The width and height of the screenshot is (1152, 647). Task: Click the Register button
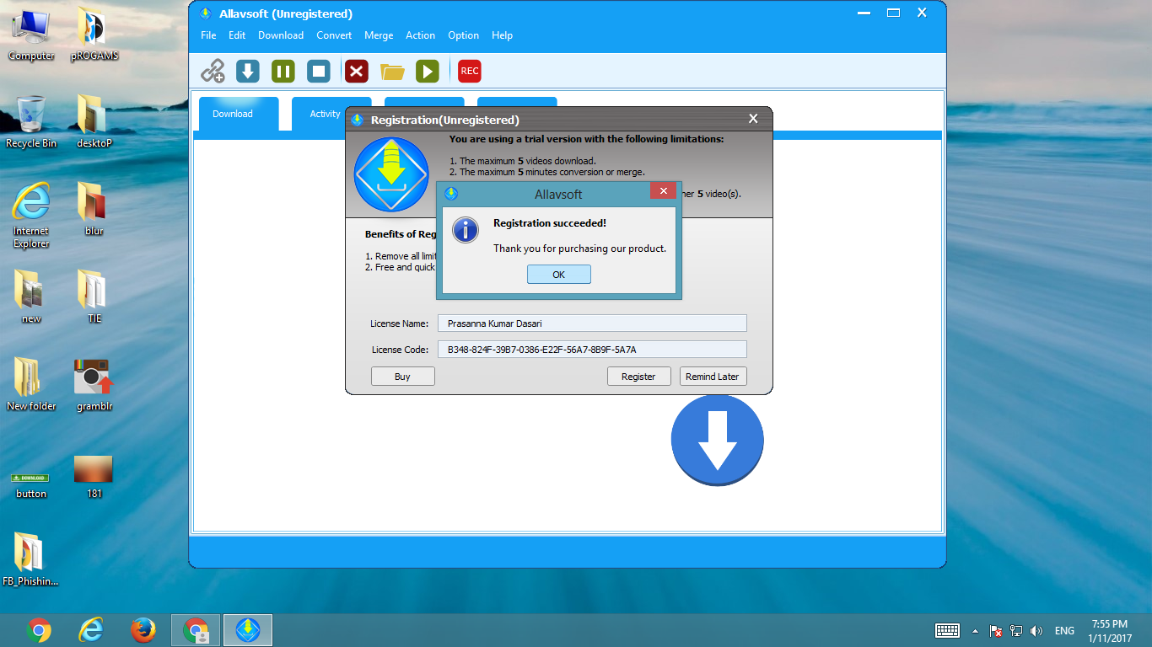(638, 377)
